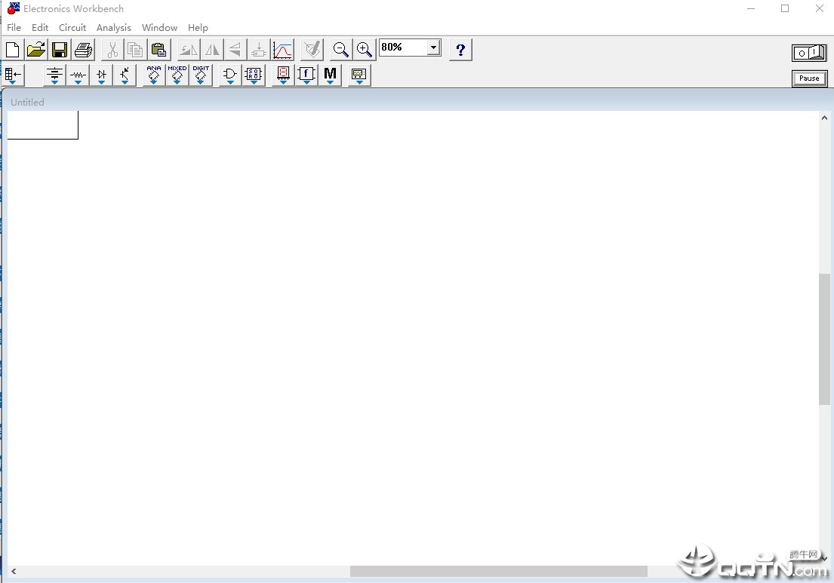
Task: Flip component horizontally icon
Action: tap(211, 50)
